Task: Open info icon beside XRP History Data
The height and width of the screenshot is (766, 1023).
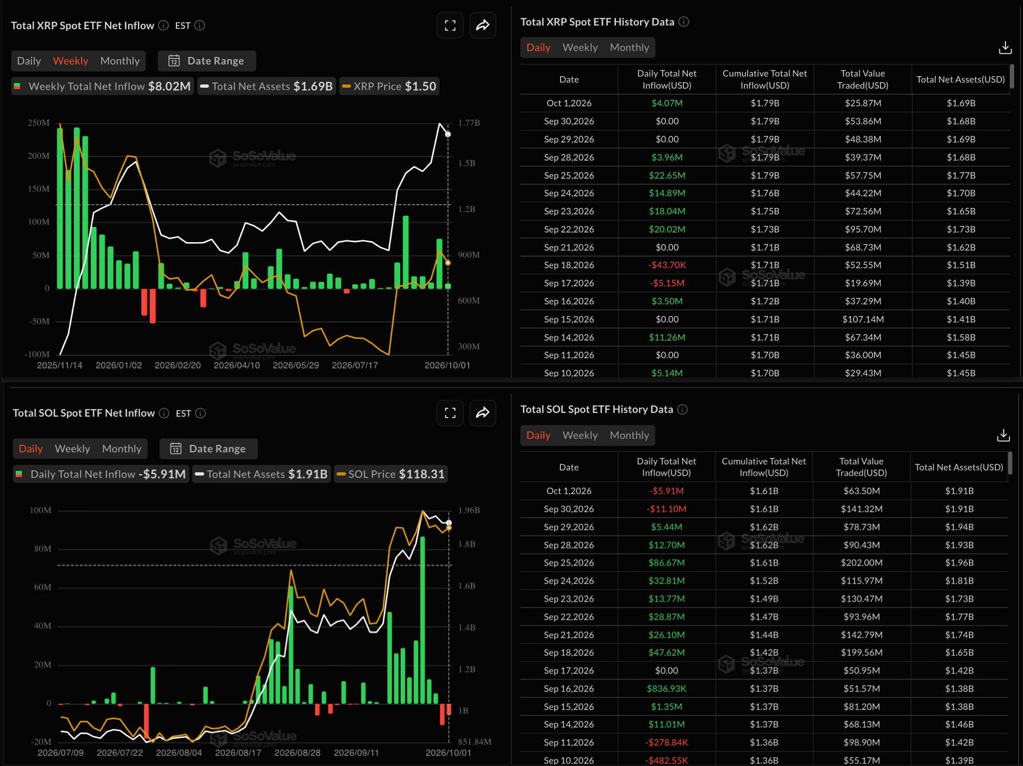Action: 684,22
